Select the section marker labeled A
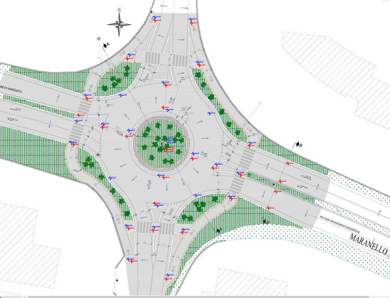 (106, 44)
